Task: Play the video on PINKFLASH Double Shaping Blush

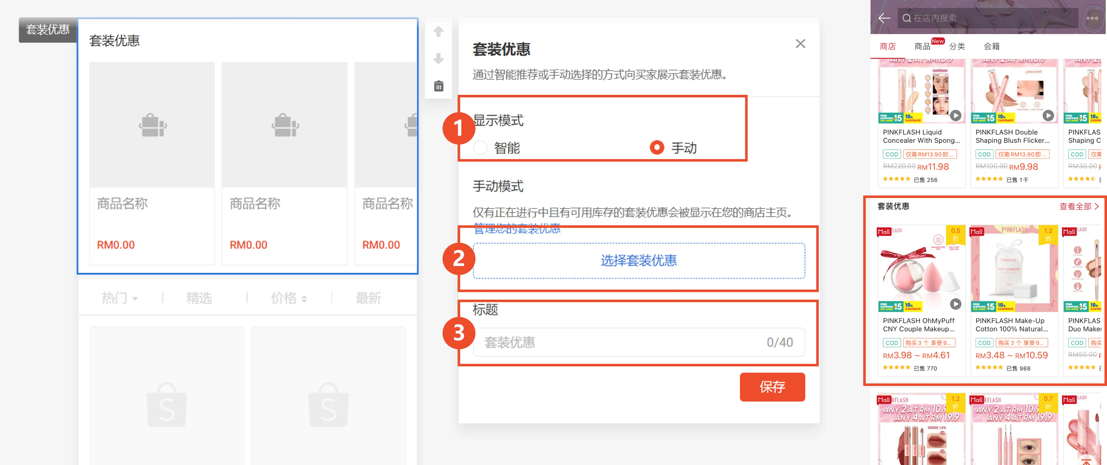Action: click(1048, 116)
